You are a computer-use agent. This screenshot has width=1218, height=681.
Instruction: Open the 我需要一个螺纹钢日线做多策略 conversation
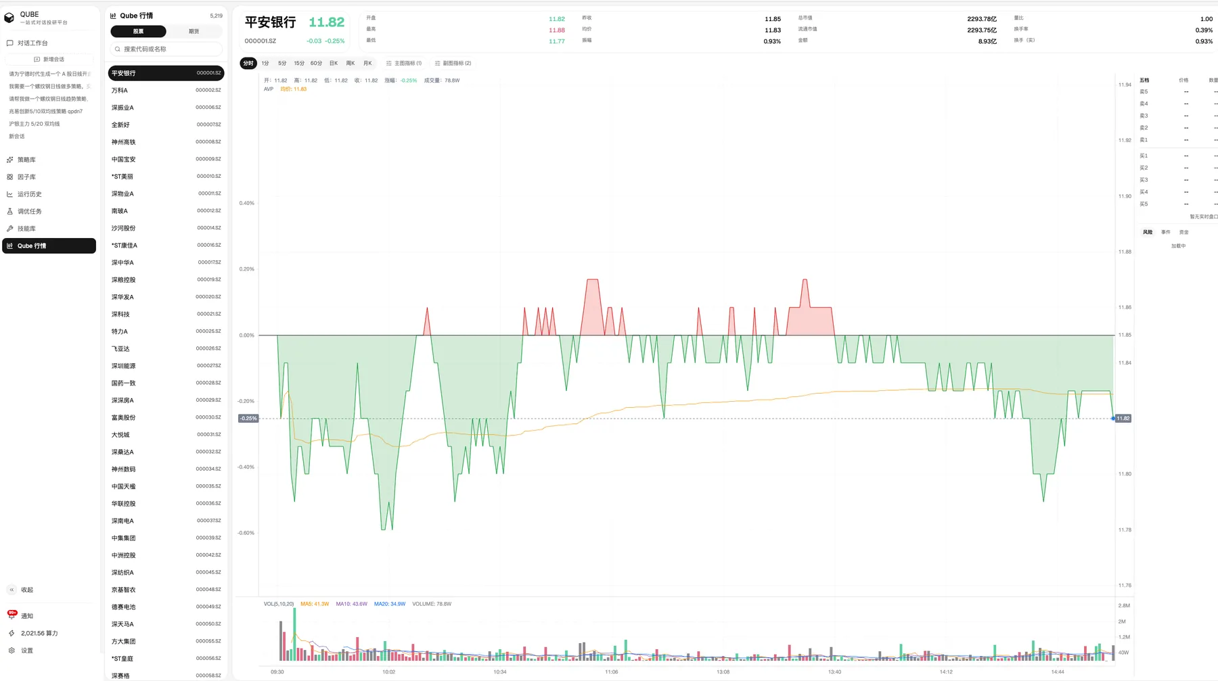[x=49, y=87]
